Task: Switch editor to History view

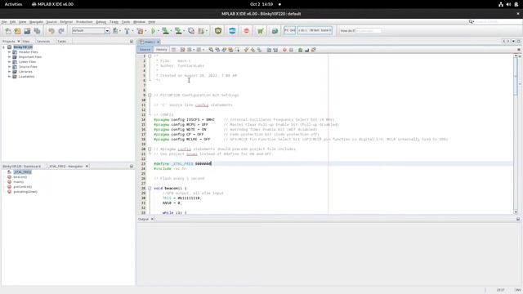Action: 162,50
